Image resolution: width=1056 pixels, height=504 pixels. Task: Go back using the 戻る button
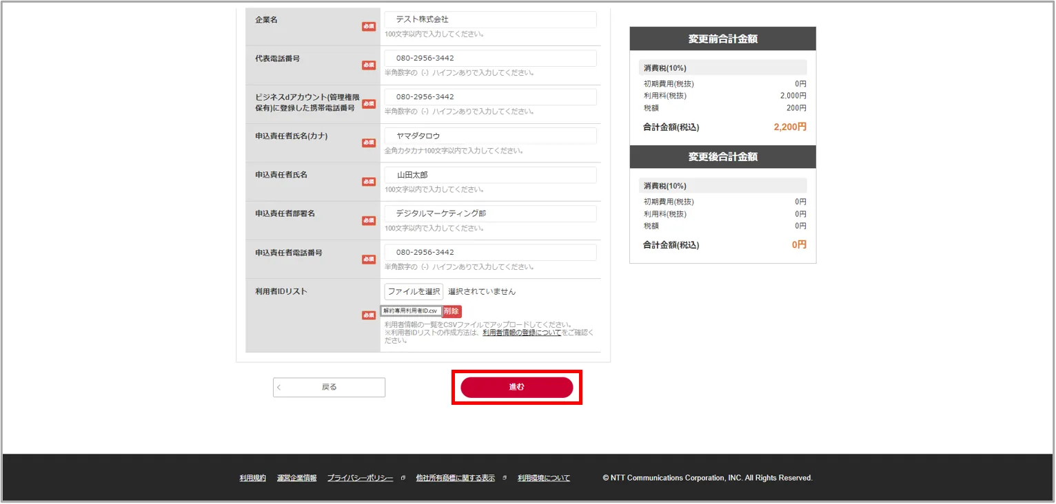click(x=329, y=387)
